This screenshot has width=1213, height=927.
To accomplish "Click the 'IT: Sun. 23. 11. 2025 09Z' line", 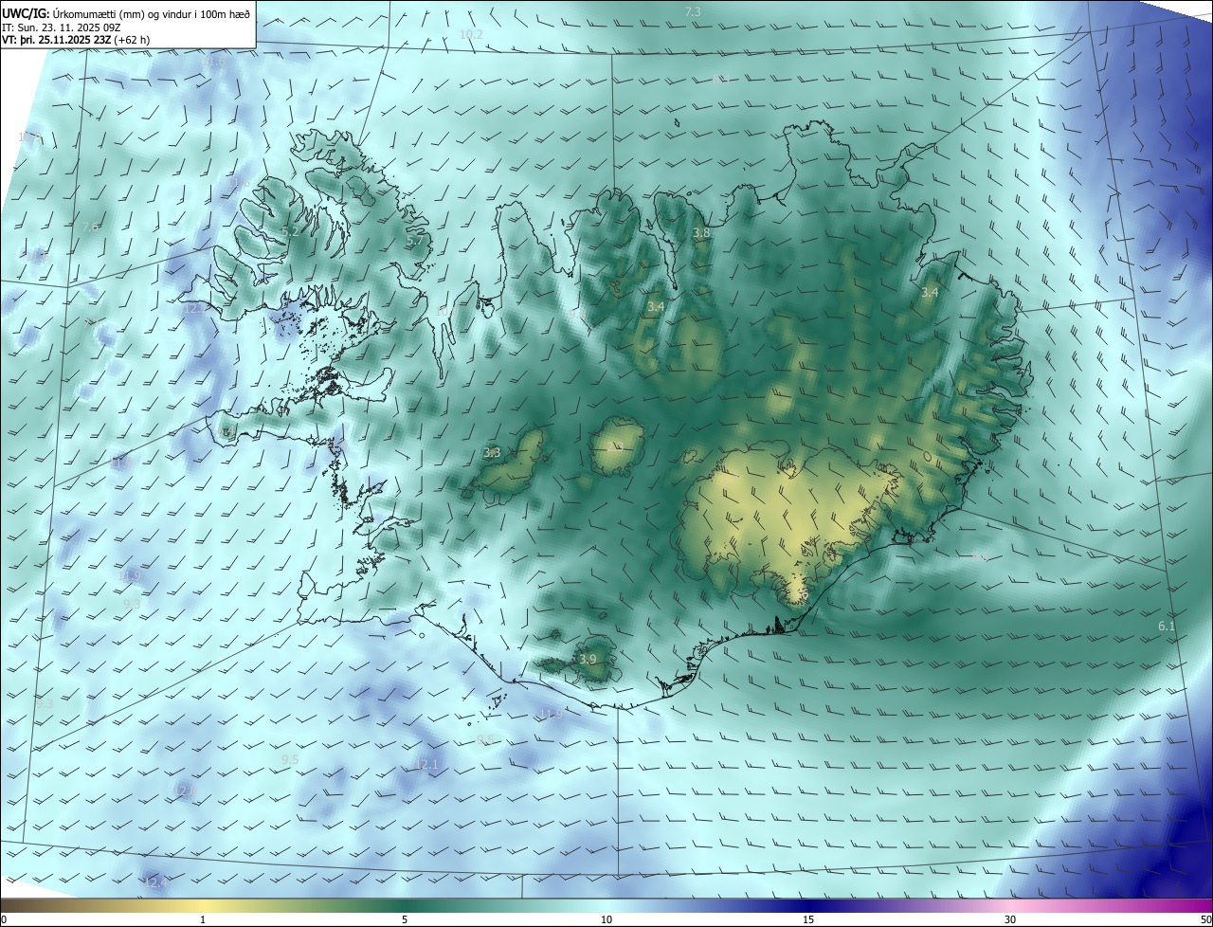I will pyautogui.click(x=63, y=27).
